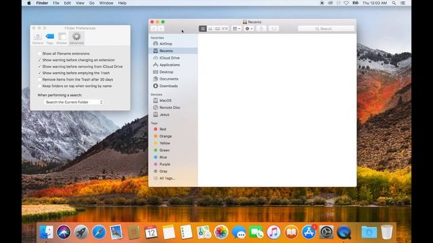Viewport: 433px width, 243px height.
Task: Enable Keep folders on top when sorting
Action: tap(39, 86)
